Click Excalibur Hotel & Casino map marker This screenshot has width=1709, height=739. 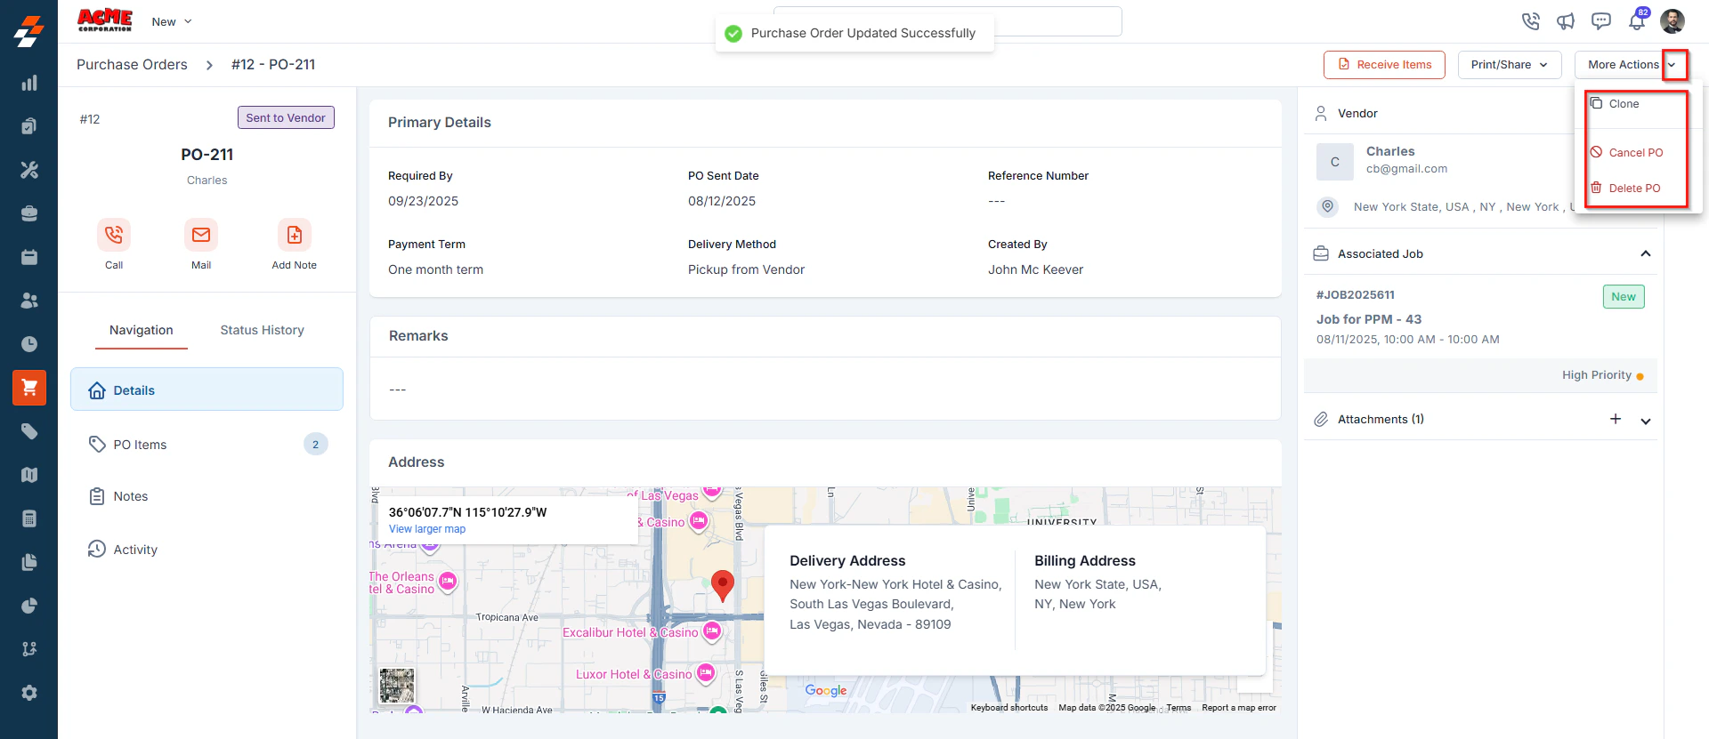712,631
